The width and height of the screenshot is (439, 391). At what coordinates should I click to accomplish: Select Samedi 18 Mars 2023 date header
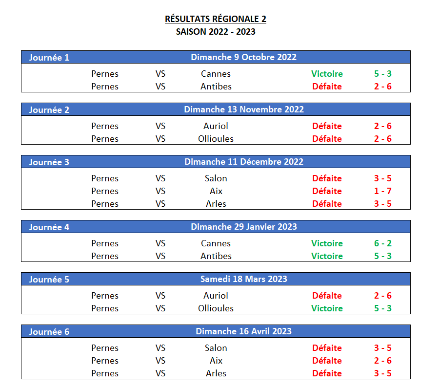pyautogui.click(x=243, y=279)
